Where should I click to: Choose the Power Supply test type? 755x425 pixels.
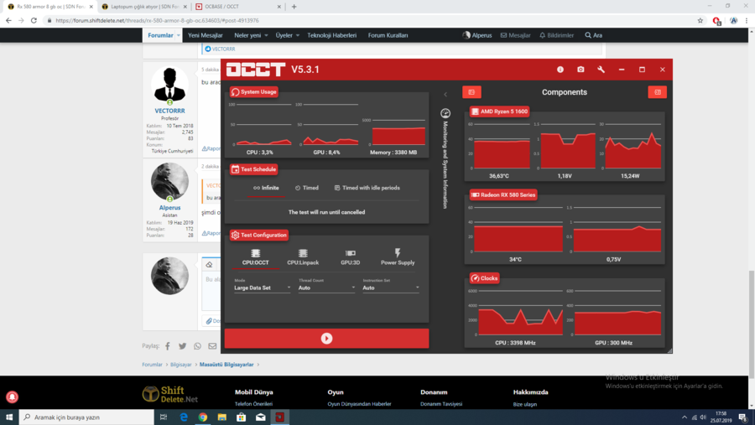point(398,257)
